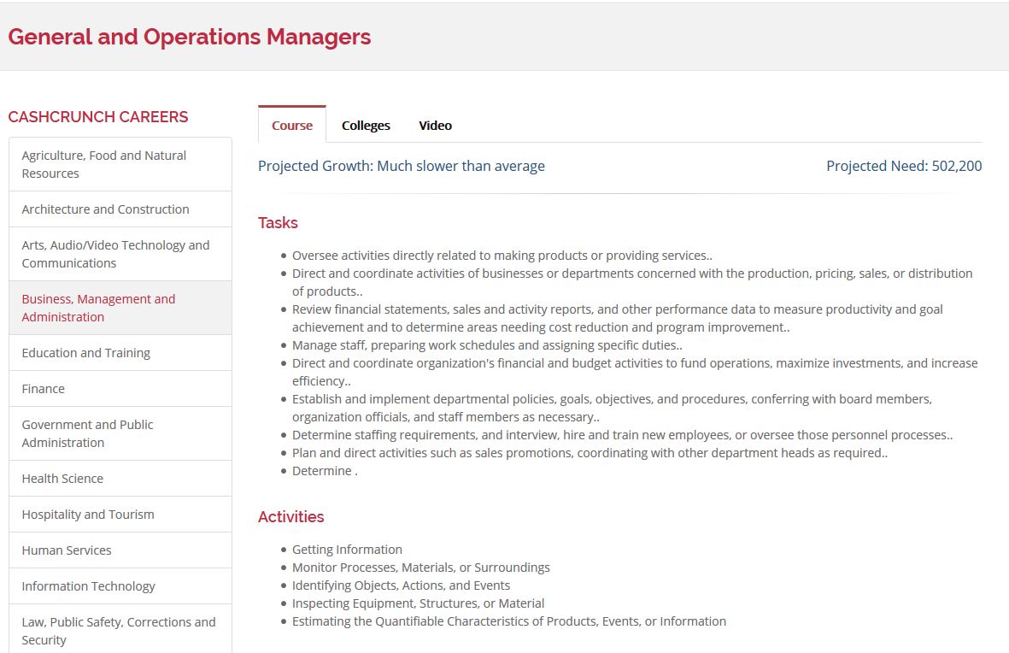Click the Tasks section heading

278,223
